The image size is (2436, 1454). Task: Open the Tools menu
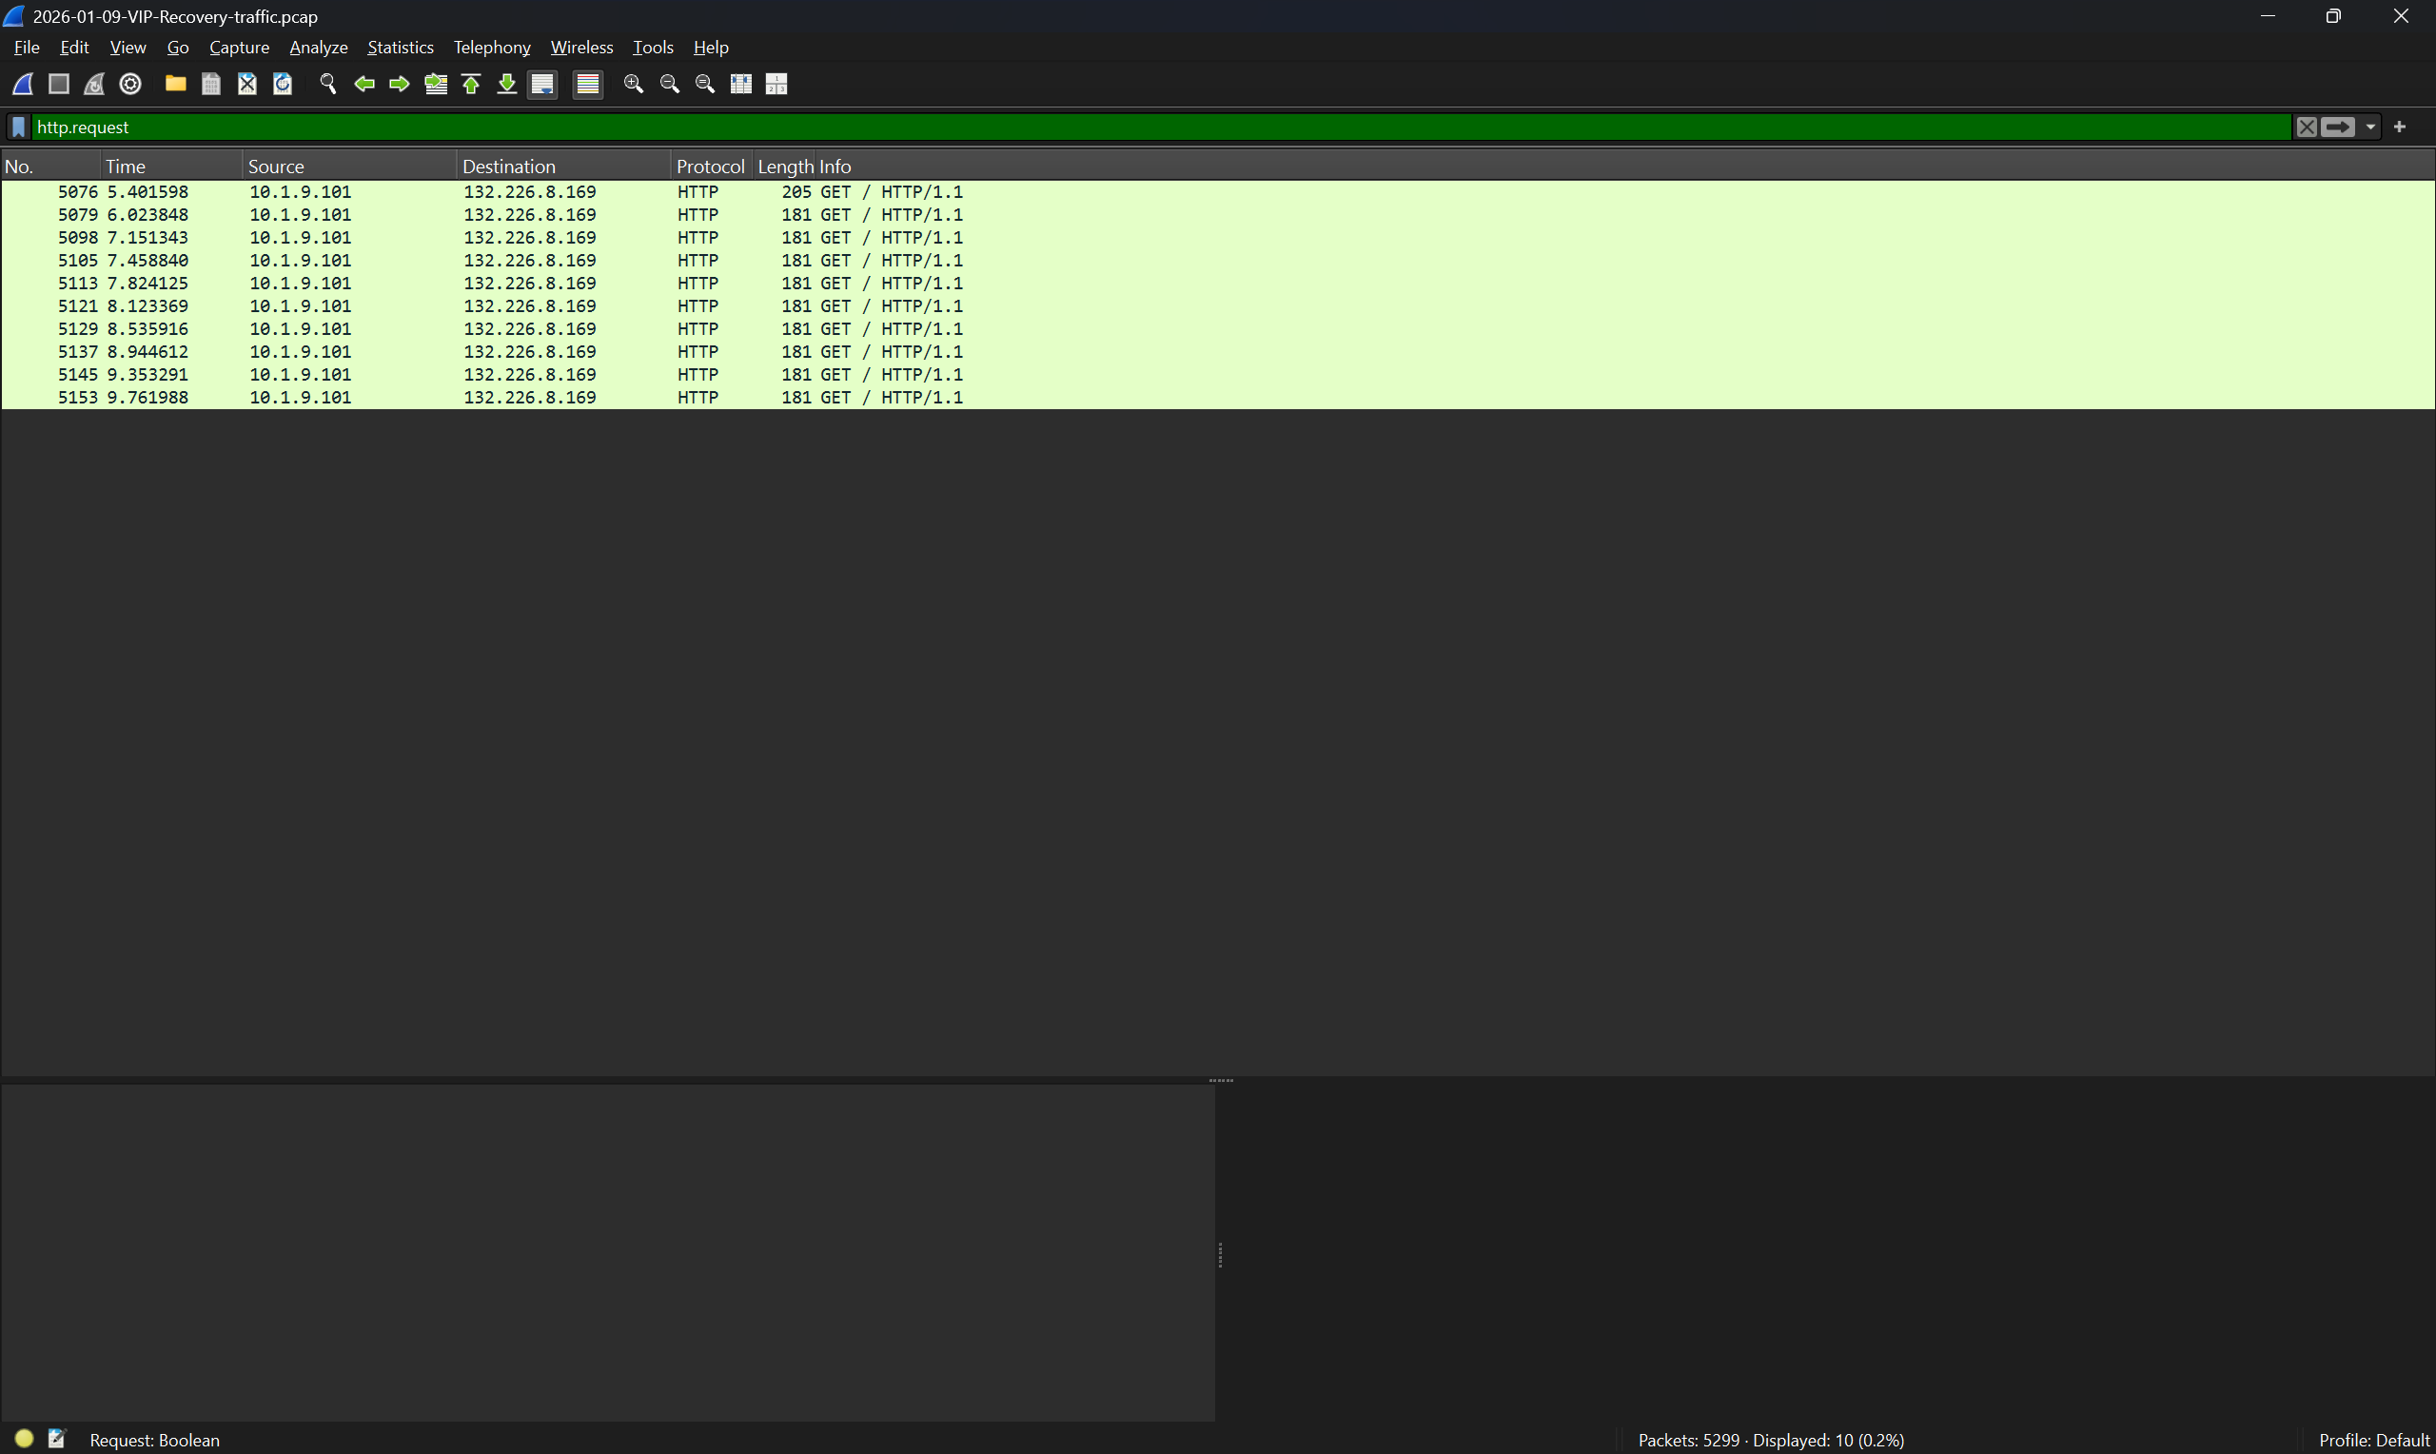pyautogui.click(x=653, y=47)
